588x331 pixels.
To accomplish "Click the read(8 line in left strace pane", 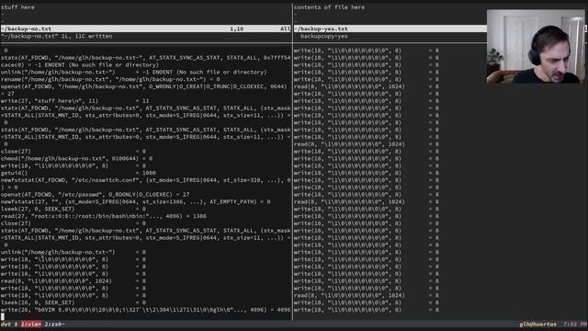I will [x=73, y=281].
